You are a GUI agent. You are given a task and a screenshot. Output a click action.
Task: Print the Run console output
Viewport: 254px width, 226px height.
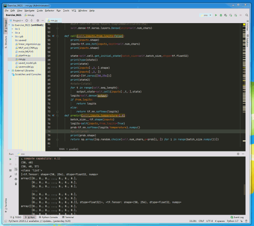pos(16,179)
